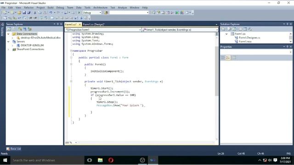
Task: Start debugging with the green play icon
Action: click(x=79, y=13)
